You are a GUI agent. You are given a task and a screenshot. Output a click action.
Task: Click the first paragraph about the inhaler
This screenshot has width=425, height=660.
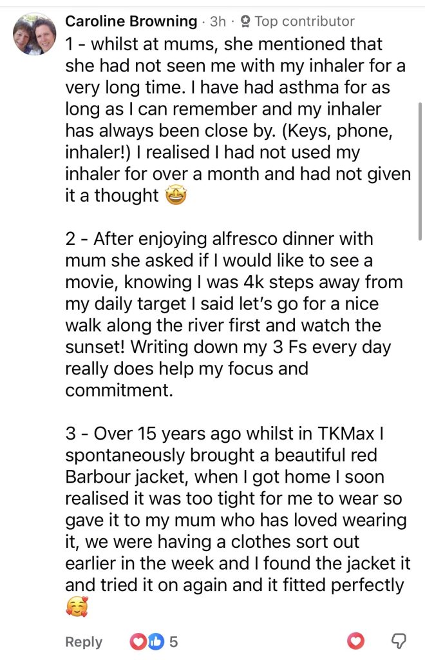pyautogui.click(x=238, y=120)
